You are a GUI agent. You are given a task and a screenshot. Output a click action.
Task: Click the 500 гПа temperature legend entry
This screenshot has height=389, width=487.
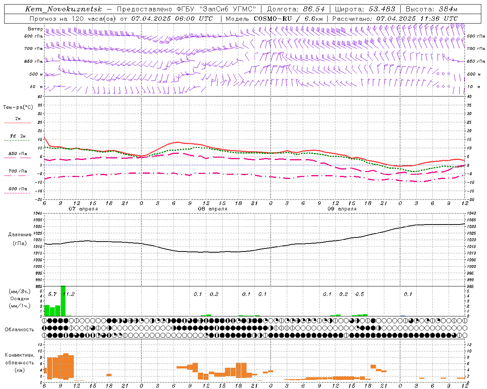[18, 189]
